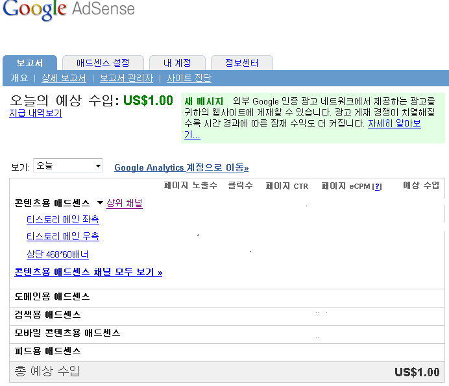
Task: Click the green US$1.00 today's earnings amount
Action: tap(148, 101)
